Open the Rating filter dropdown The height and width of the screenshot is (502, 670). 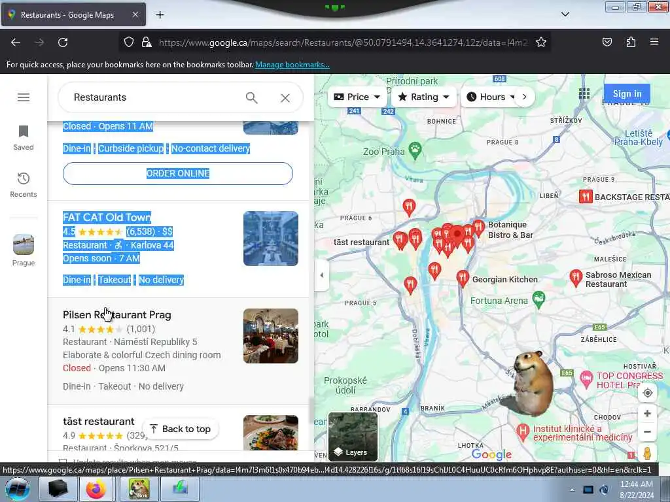tap(423, 97)
